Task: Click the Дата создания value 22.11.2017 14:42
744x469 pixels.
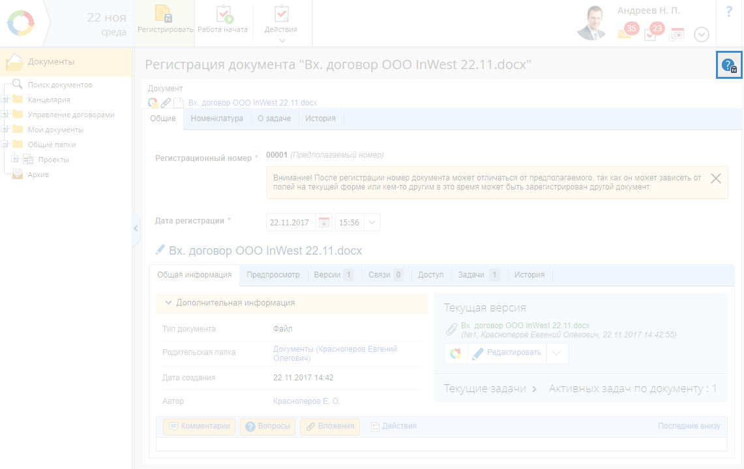Action: (x=303, y=378)
